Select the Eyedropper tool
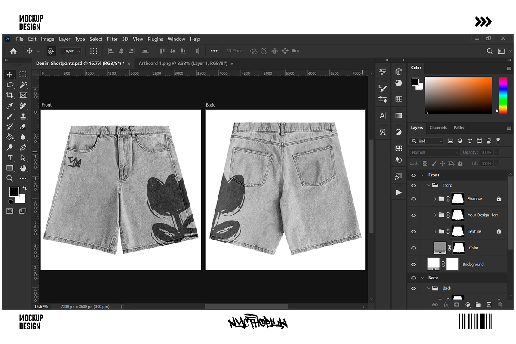Screen dimensions: 516x344 (10, 106)
